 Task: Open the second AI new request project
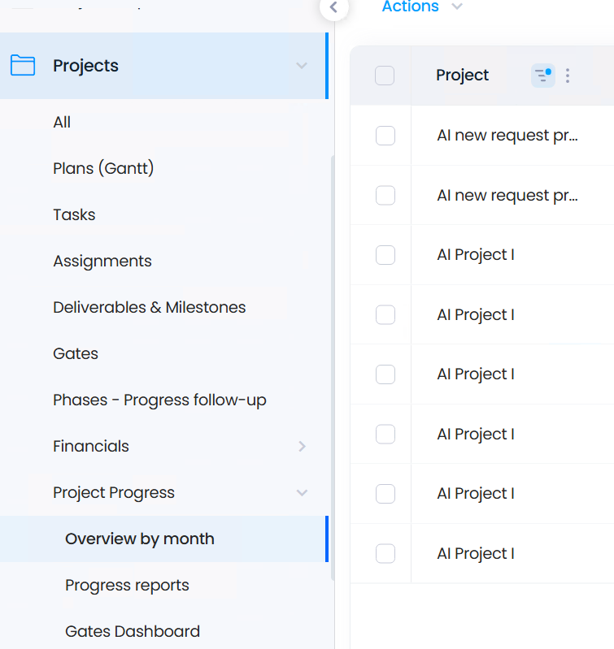(507, 196)
